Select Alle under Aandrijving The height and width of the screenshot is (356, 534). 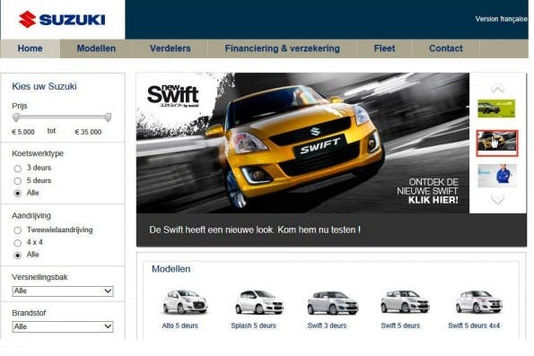[x=18, y=256]
